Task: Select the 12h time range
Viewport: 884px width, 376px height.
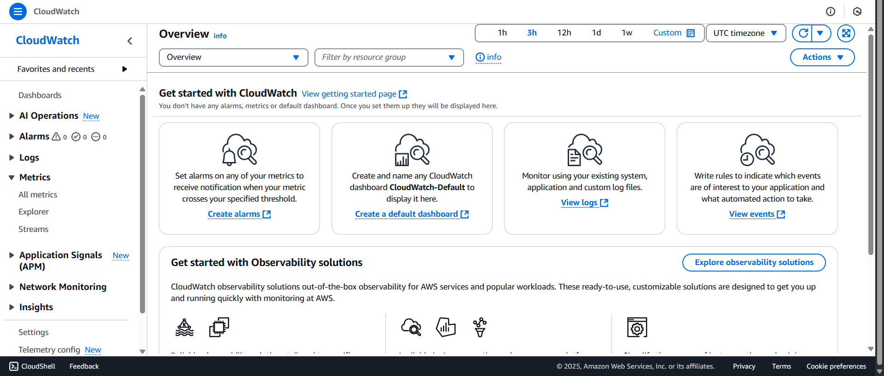Action: (x=564, y=33)
